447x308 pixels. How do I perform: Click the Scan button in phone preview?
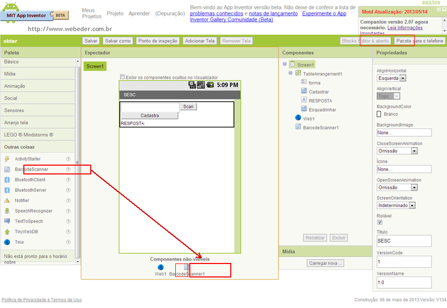pos(188,107)
